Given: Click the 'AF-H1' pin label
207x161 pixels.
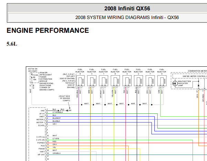Looking at the screenshot, I should (42, 114).
